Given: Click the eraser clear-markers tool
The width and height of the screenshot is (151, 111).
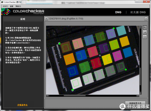Looking at the screenshot, I should (145, 37).
